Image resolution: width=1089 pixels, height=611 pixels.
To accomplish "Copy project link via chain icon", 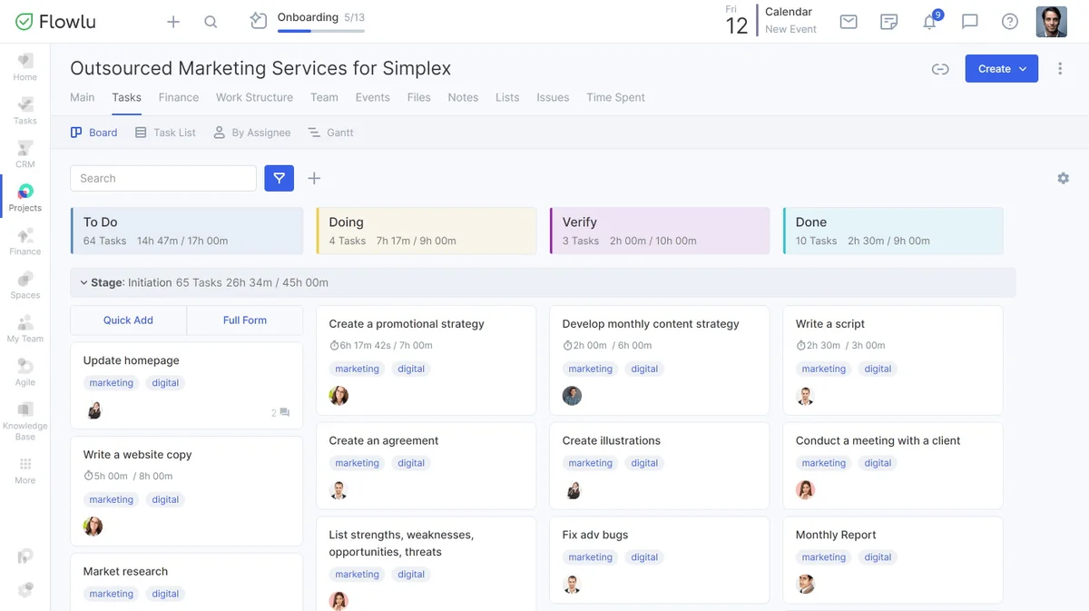I will click(x=940, y=69).
